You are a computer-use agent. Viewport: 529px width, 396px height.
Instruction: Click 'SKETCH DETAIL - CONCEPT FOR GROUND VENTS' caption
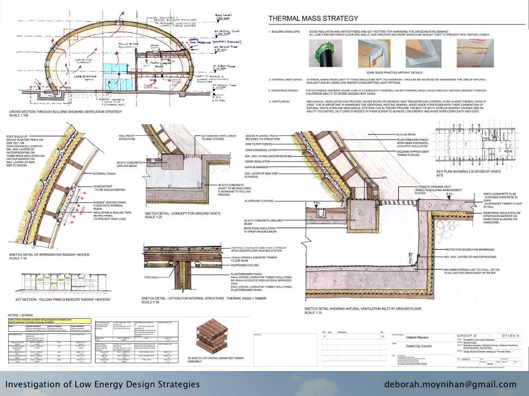[x=183, y=213]
